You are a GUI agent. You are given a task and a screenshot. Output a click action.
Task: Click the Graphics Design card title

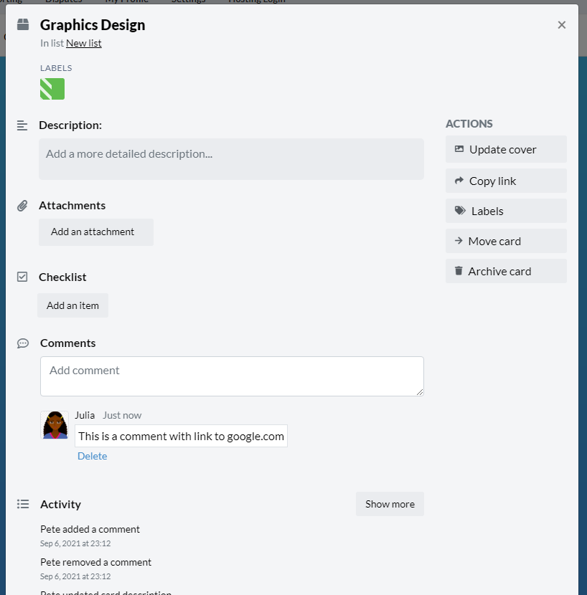pos(93,25)
